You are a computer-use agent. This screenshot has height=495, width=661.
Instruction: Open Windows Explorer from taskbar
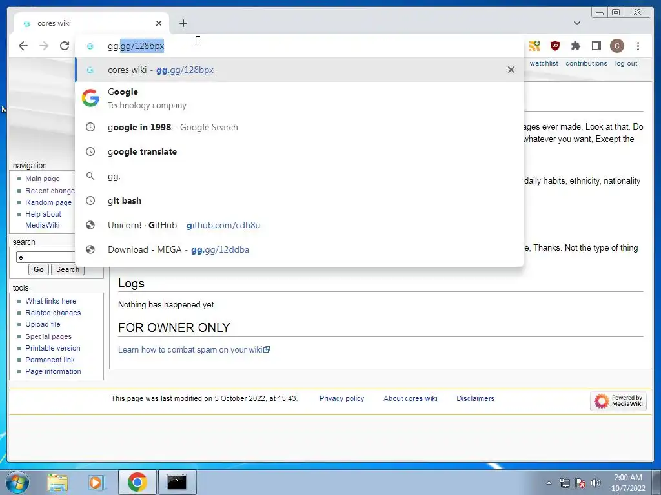tap(57, 483)
